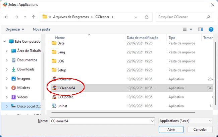Sort files by Nome column header
The width and height of the screenshot is (218, 137).
pos(60,38)
